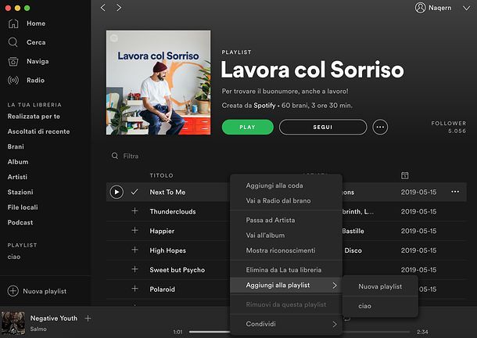This screenshot has width=477, height=338.
Task: Add Sweet but Psycho to library
Action: (134, 269)
